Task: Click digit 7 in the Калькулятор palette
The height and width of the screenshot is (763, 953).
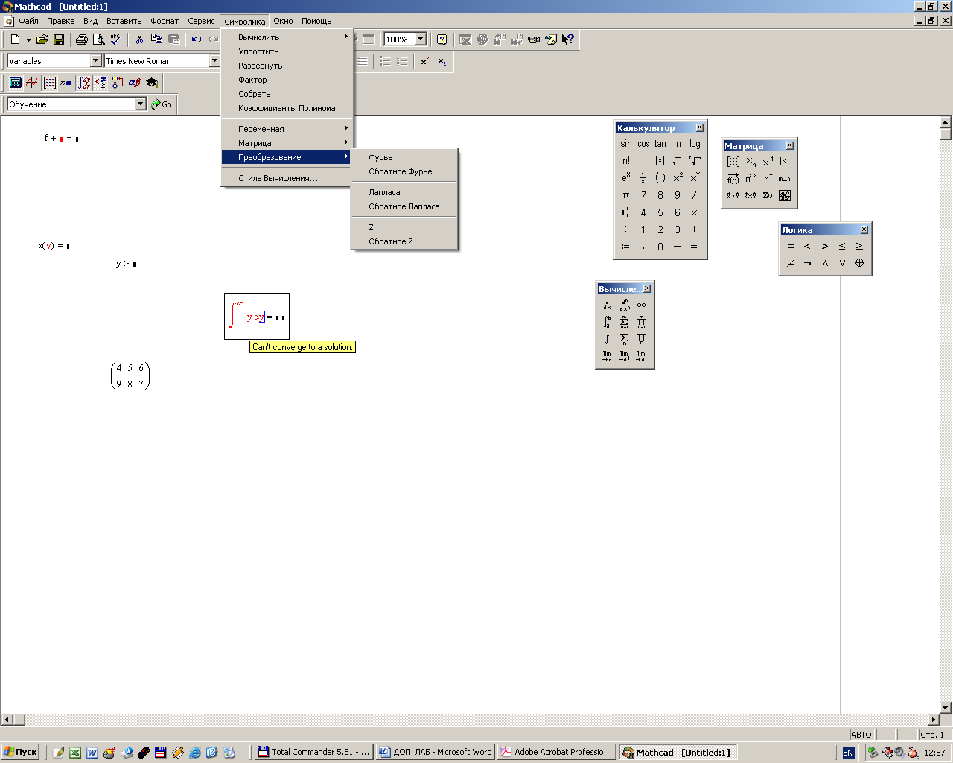Action: [643, 195]
